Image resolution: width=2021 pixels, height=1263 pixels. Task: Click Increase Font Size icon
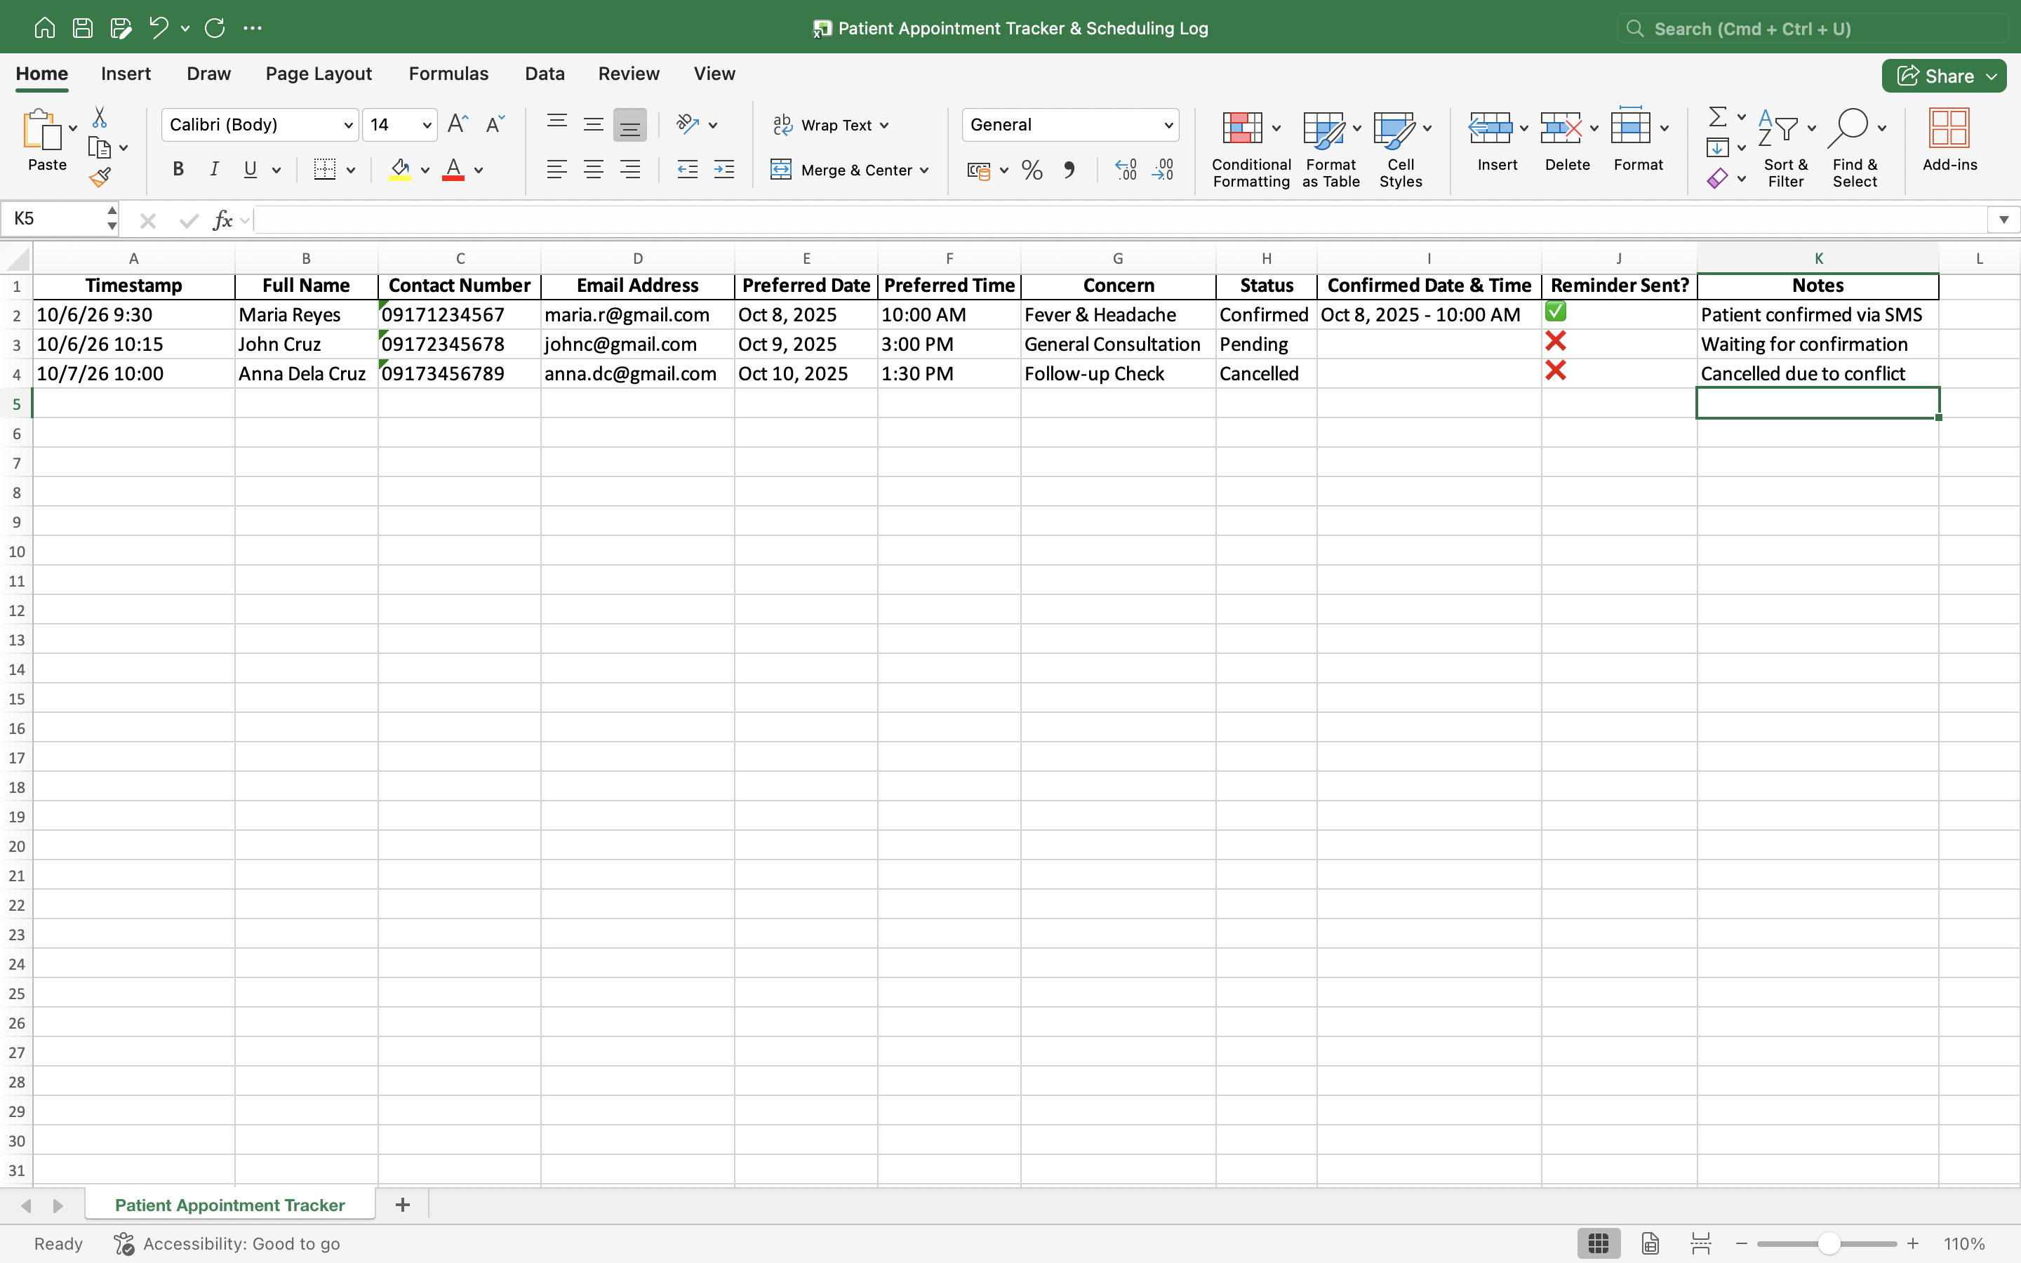tap(458, 124)
